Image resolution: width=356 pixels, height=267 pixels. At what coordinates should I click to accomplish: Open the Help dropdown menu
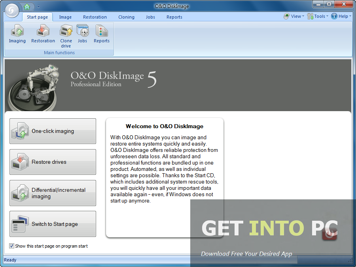(x=341, y=16)
